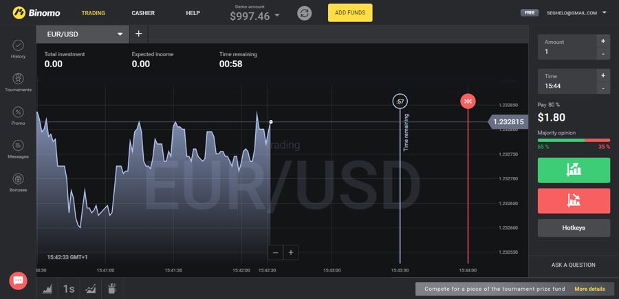The image size is (619, 299).
Task: Change the 1s chart interval
Action: click(69, 289)
